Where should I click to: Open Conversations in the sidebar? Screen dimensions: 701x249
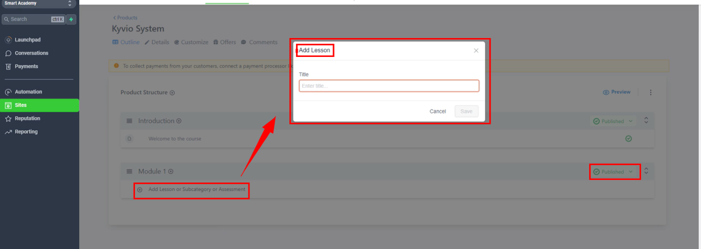(x=31, y=53)
